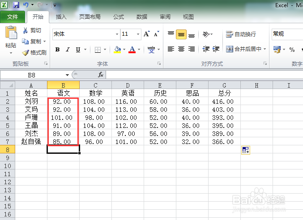Open the 对齐方式 alignment dialog launcher
Image resolution: width=303 pixels, height=220 pixels.
tap(265, 63)
